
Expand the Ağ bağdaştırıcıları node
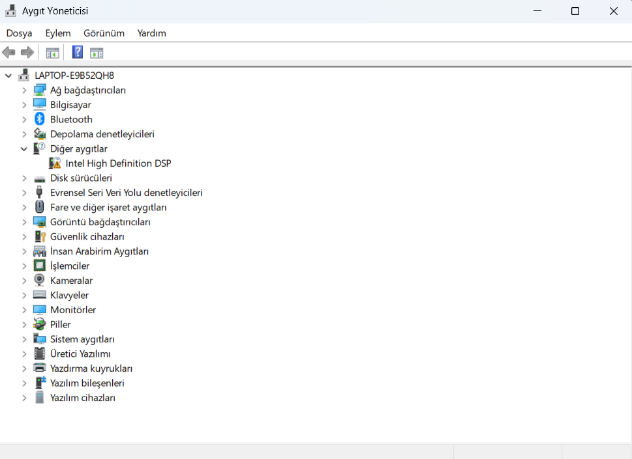coord(24,90)
